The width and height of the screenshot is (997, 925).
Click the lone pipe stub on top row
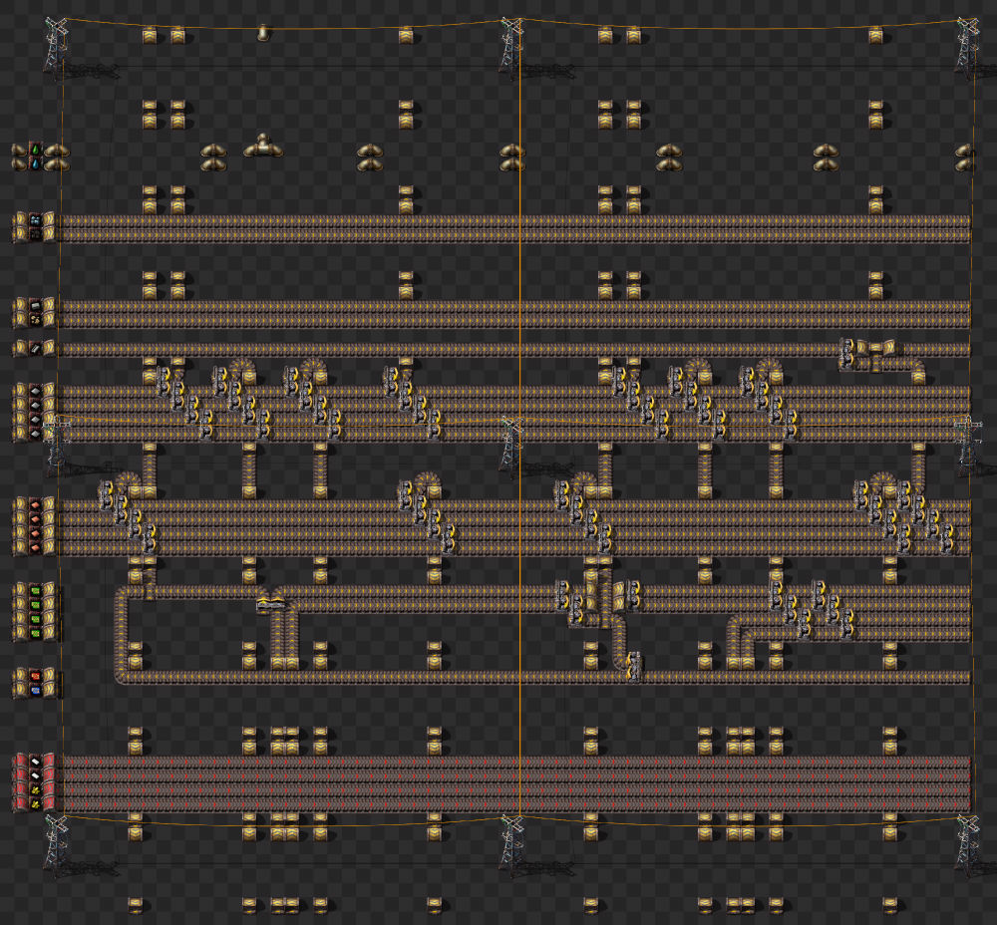(x=262, y=33)
